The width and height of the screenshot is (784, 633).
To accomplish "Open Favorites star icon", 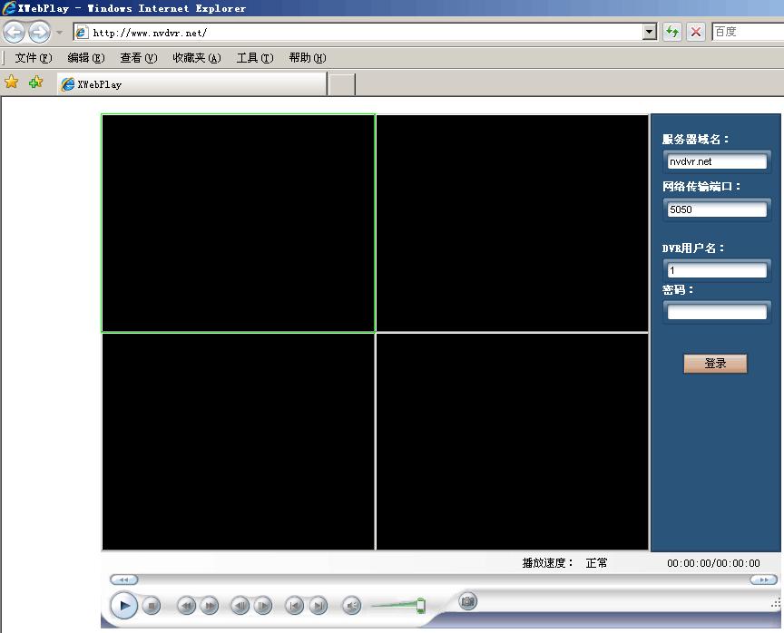I will click(12, 83).
